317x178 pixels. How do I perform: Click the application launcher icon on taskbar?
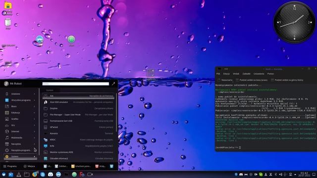point(3,175)
